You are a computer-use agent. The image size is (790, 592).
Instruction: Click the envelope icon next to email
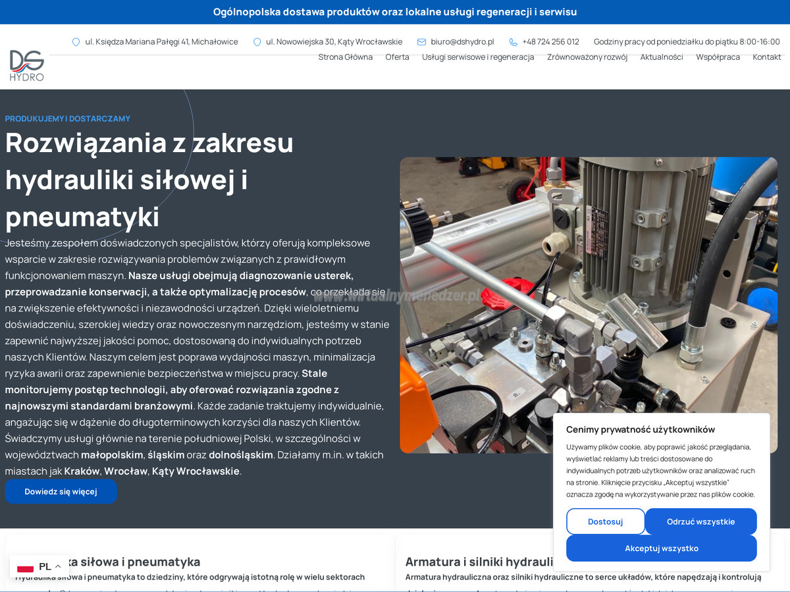point(421,41)
